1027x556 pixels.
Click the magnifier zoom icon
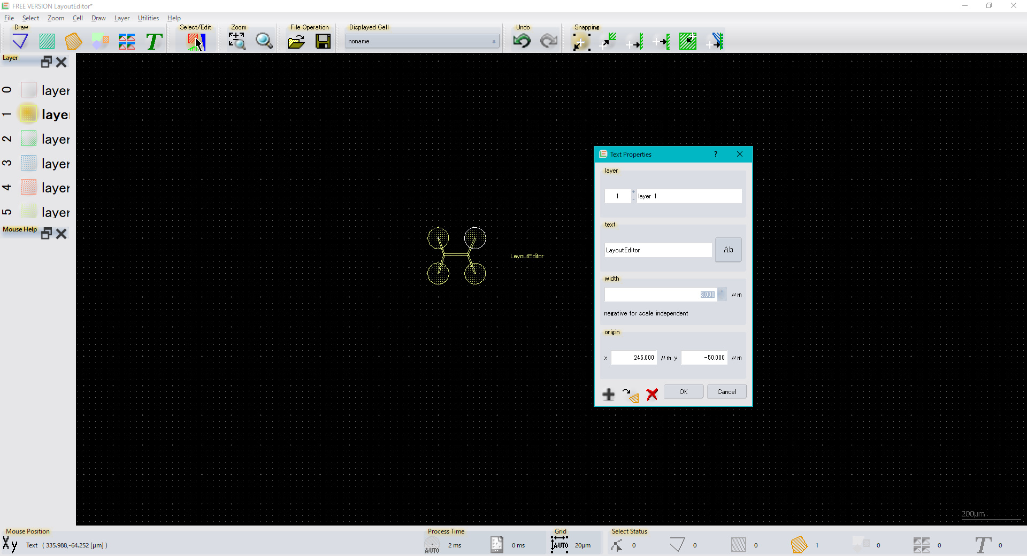click(x=264, y=41)
